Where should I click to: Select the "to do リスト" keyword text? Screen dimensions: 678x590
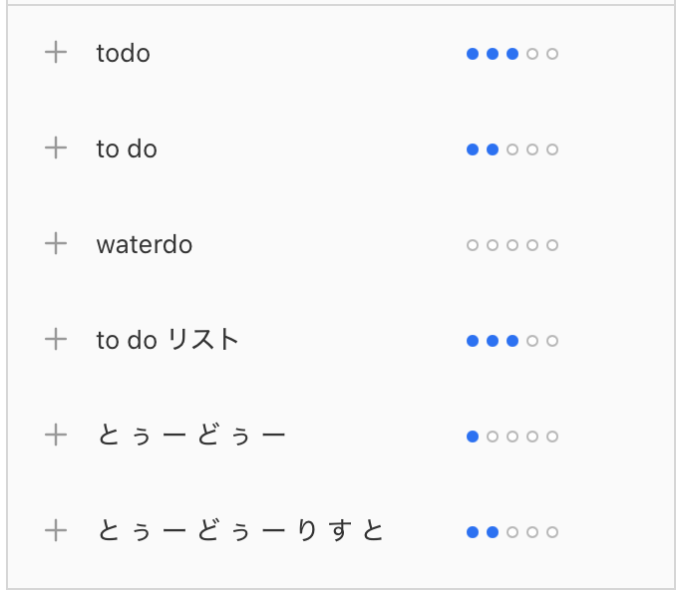coord(168,340)
